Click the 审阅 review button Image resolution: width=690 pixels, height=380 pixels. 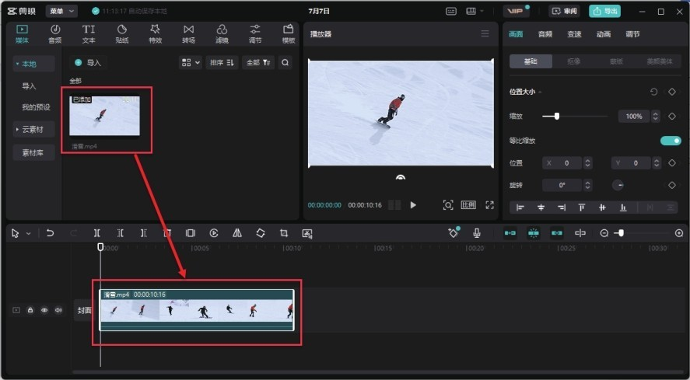(564, 11)
